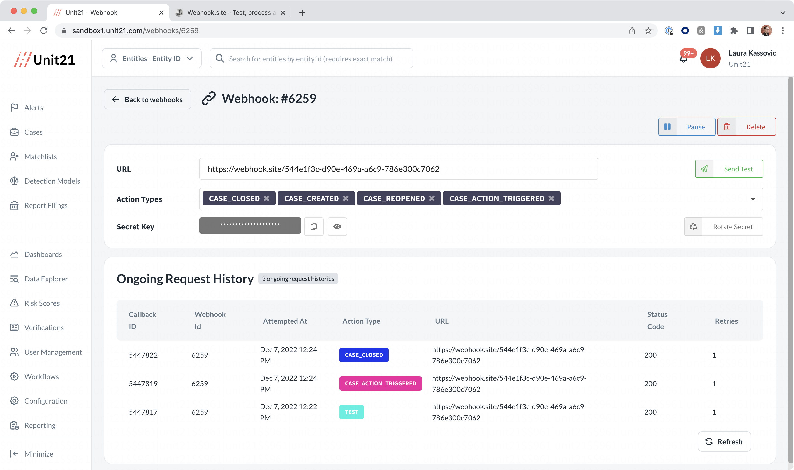Screen dimensions: 794x470
Task: Remove the CASE_CLOSED action type tag
Action: 266,198
